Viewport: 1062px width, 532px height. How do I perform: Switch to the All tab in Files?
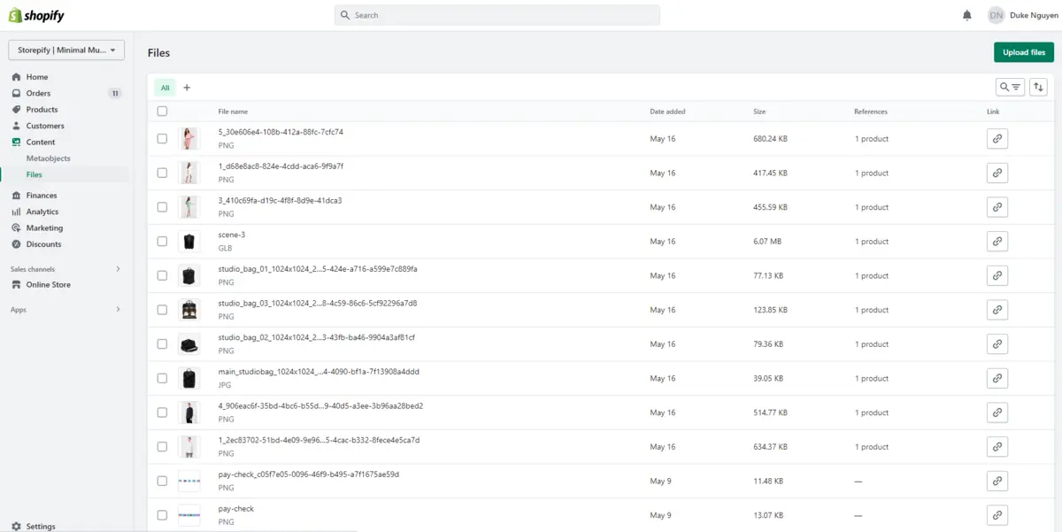(165, 88)
